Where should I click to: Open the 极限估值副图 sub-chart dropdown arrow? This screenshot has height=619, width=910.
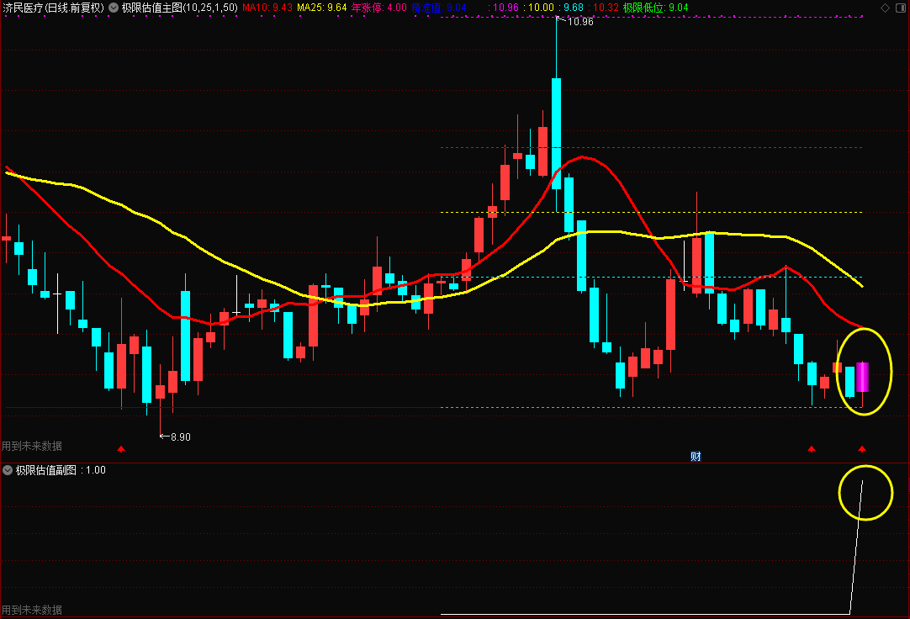click(8, 470)
